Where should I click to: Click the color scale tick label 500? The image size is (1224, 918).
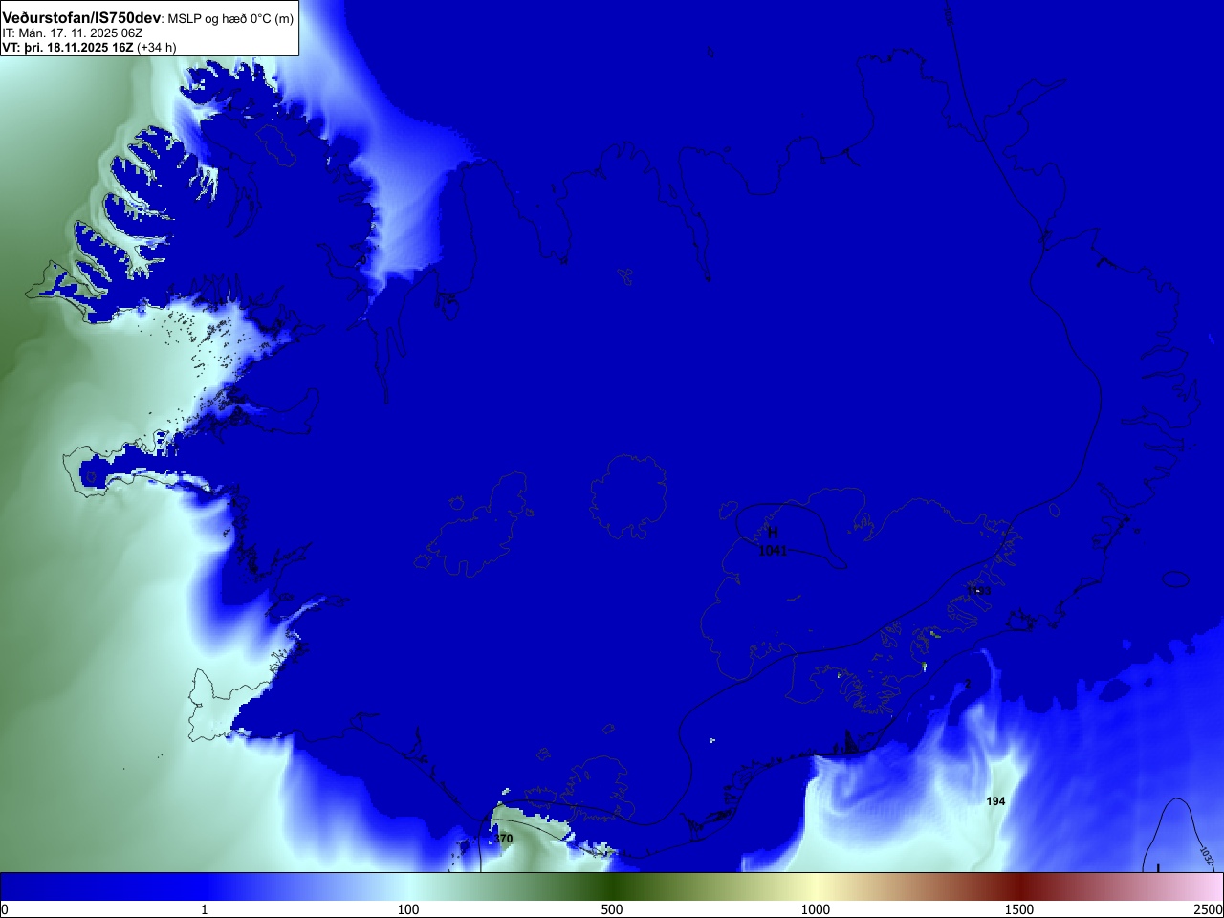[x=612, y=909]
